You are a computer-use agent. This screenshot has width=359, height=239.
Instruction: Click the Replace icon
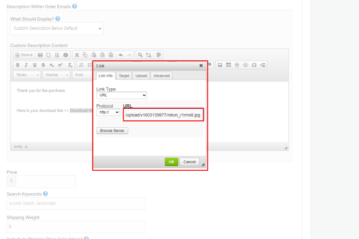click(x=148, y=55)
